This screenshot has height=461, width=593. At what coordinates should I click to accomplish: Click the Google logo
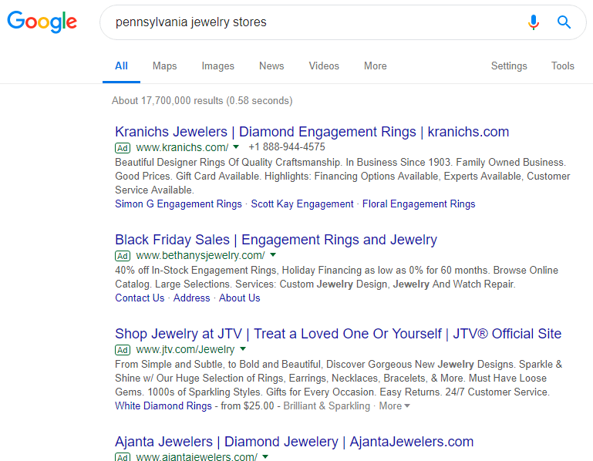pos(42,22)
